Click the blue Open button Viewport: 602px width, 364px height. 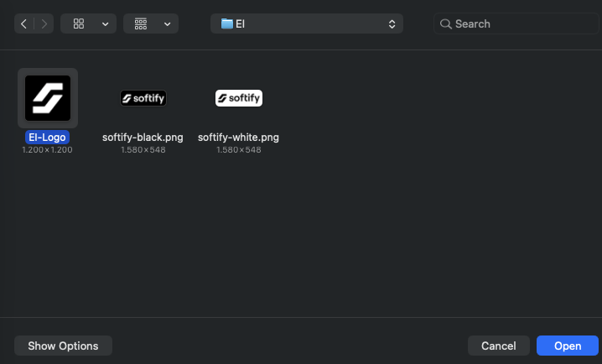tap(568, 346)
